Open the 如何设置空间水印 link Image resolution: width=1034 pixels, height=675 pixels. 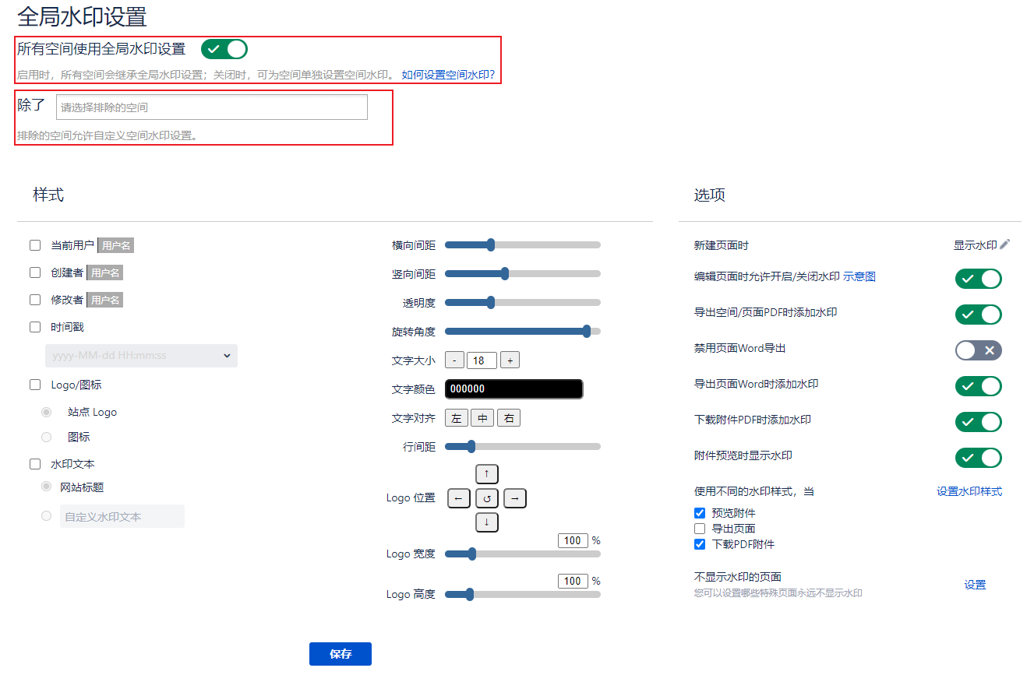(448, 75)
